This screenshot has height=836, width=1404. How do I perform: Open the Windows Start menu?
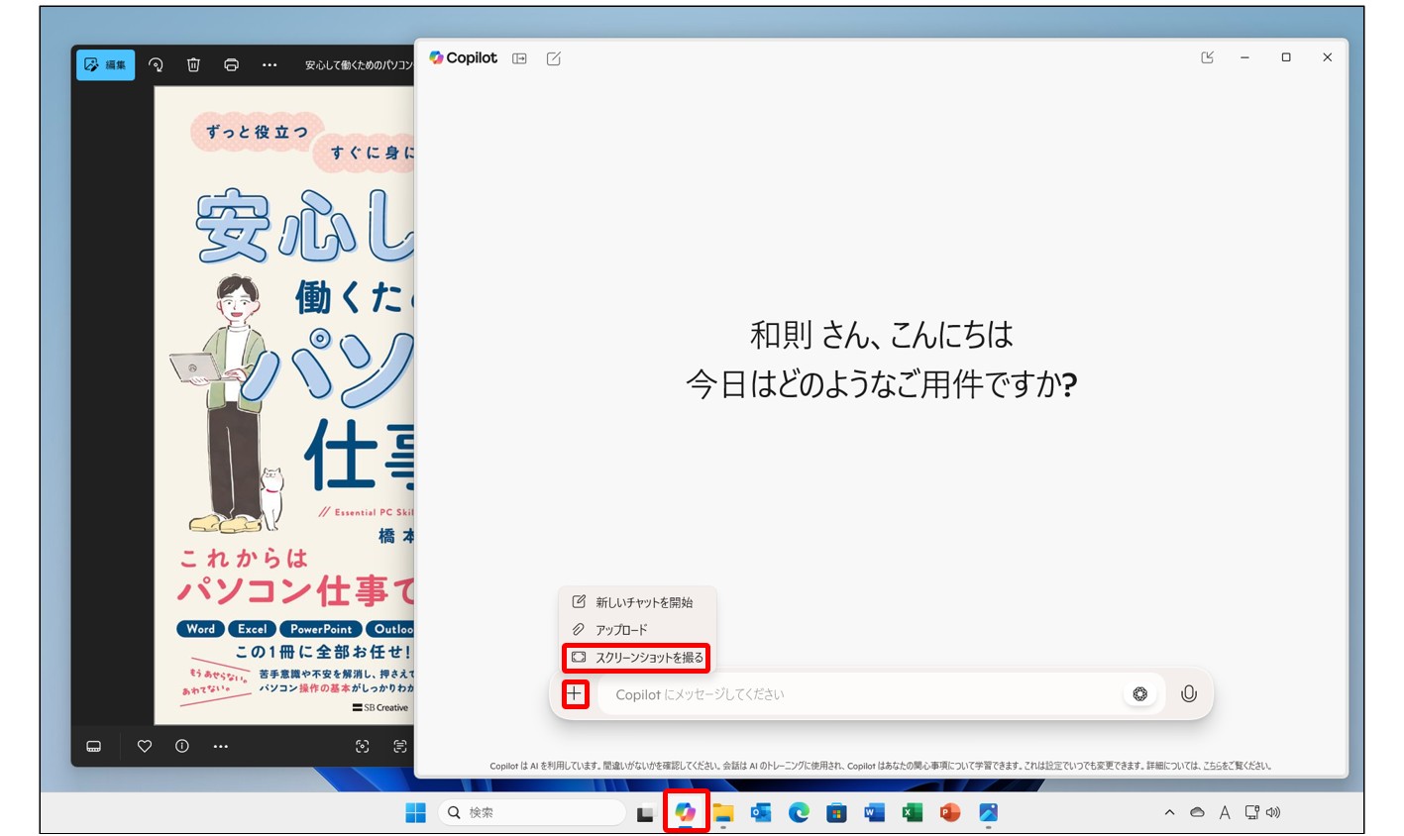tap(416, 812)
